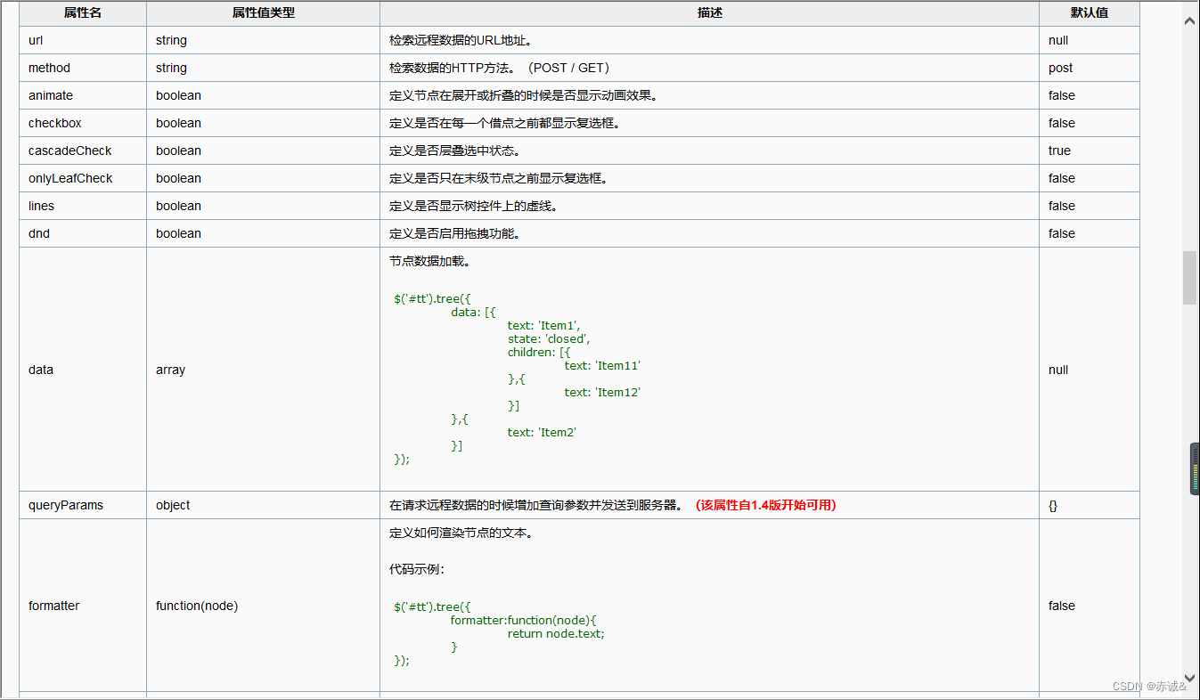Viewport: 1200px width, 700px height.
Task: Click the false default in the lines row
Action: click(1062, 206)
